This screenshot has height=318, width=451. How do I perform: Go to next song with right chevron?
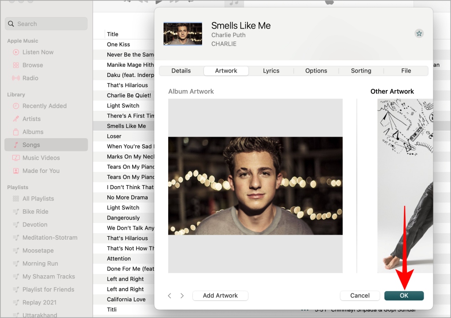tap(182, 296)
